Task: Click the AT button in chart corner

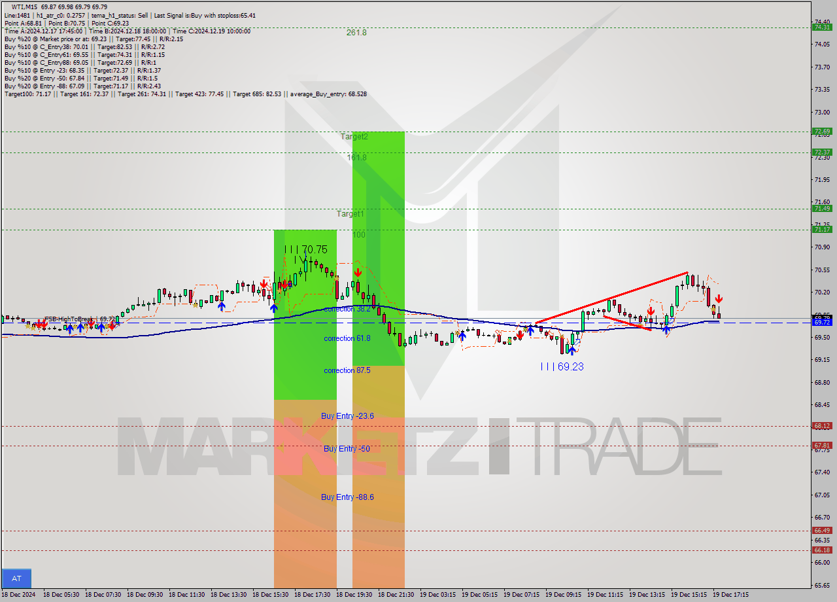Action: point(16,578)
